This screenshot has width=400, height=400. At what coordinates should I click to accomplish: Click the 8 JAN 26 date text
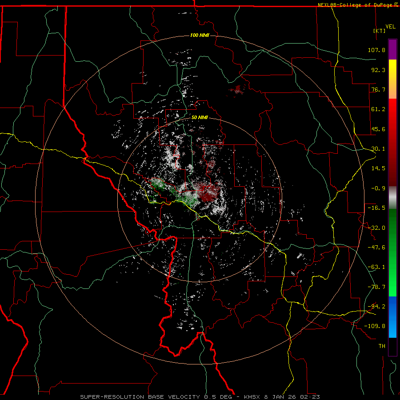[x=280, y=397]
